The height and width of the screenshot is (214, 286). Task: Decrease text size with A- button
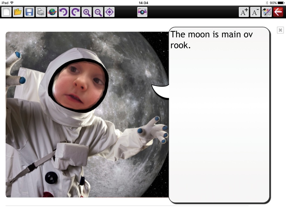pos(255,12)
